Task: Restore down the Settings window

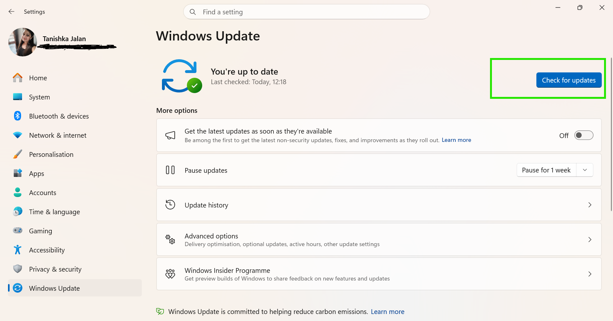Action: pyautogui.click(x=580, y=8)
